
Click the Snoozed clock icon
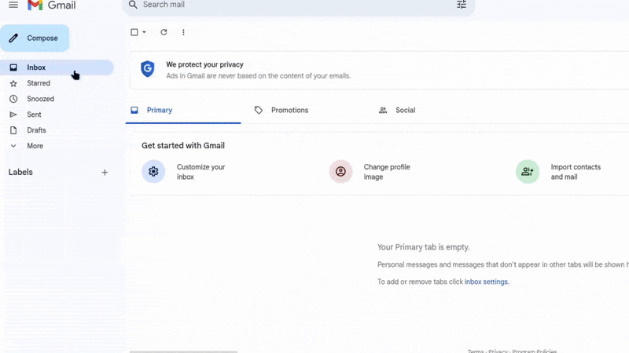13,99
